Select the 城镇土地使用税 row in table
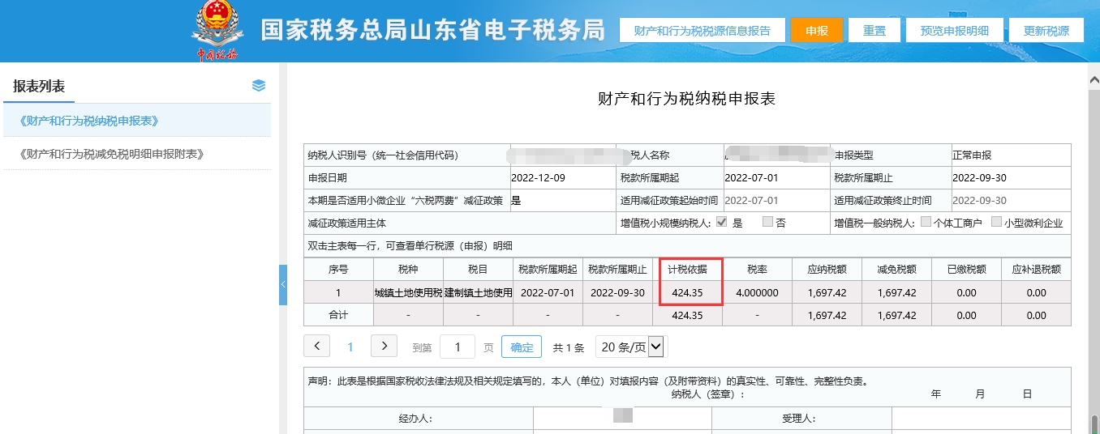The width and height of the screenshot is (1100, 434). click(x=408, y=292)
